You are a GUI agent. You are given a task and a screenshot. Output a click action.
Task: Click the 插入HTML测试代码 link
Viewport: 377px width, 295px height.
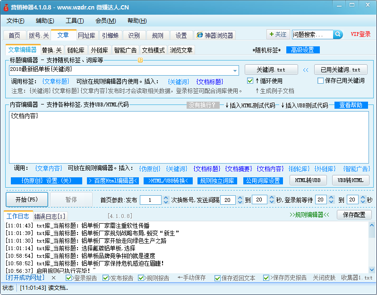click(250, 105)
